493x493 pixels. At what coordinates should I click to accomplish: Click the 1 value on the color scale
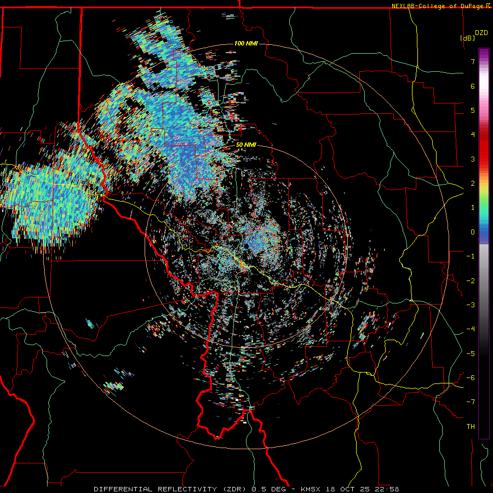(x=473, y=208)
